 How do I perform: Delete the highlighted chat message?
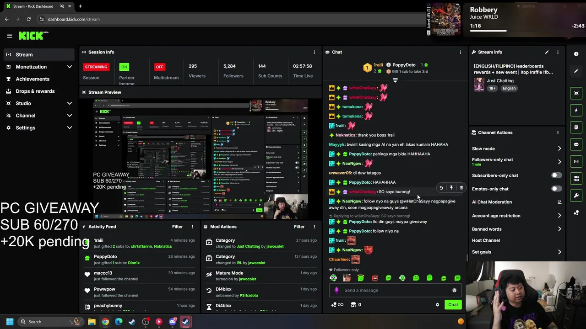tap(461, 188)
